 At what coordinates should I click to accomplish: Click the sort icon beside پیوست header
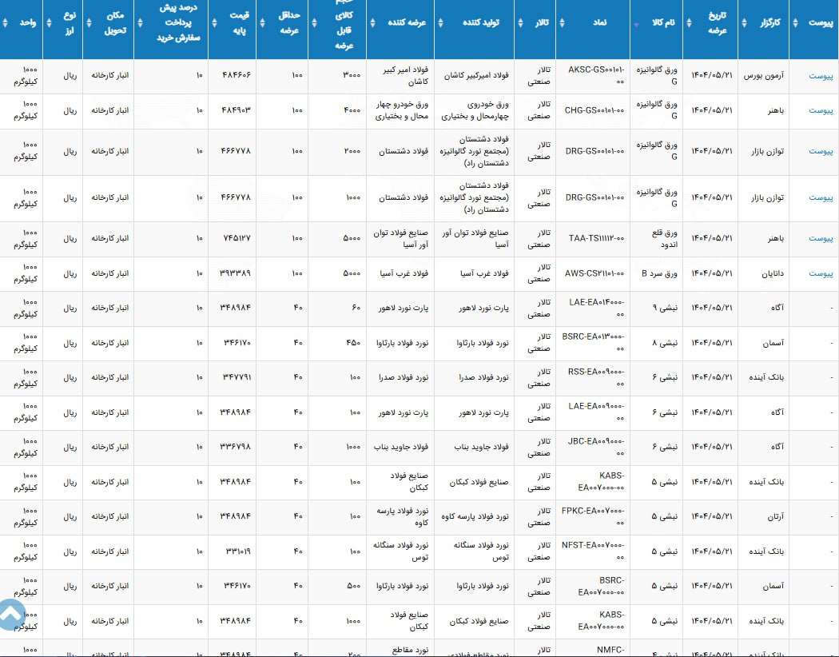coord(795,22)
